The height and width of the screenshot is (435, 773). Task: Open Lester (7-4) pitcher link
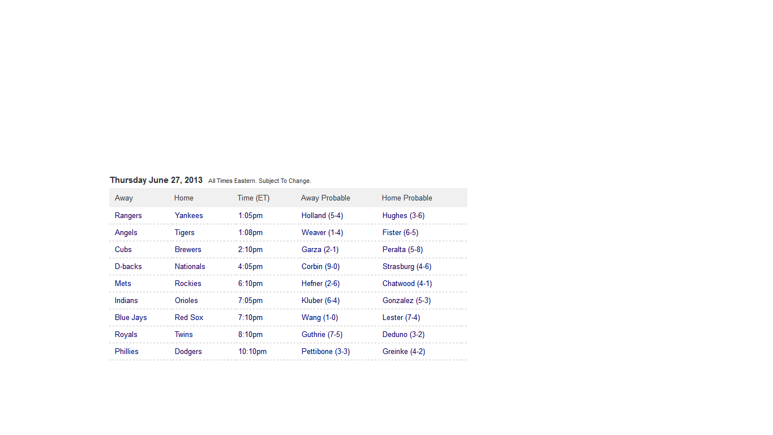(x=401, y=318)
